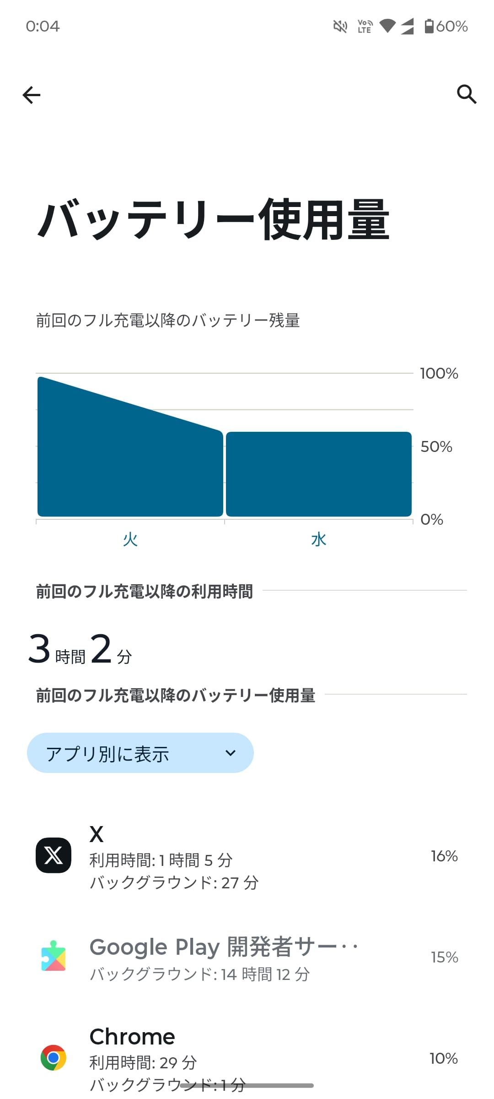Open Google Play 開発者サービス usage entry
The height and width of the screenshot is (1099, 494).
247,957
